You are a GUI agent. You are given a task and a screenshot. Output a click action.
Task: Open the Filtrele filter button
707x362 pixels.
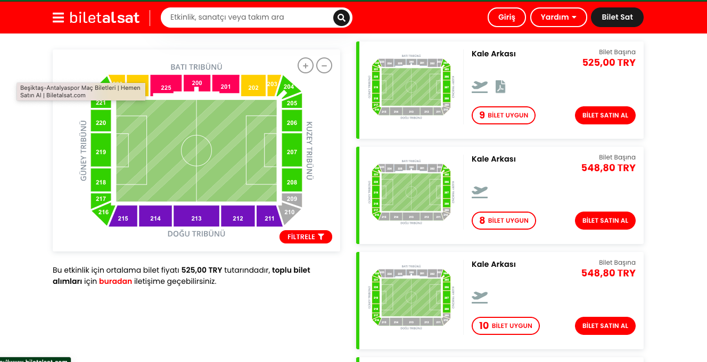click(x=306, y=237)
